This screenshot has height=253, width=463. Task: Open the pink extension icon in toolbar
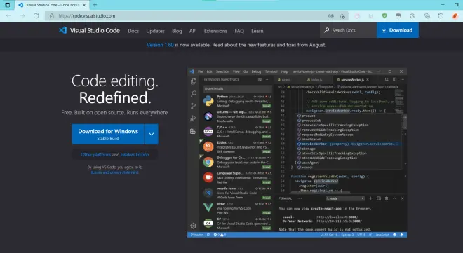point(357,16)
